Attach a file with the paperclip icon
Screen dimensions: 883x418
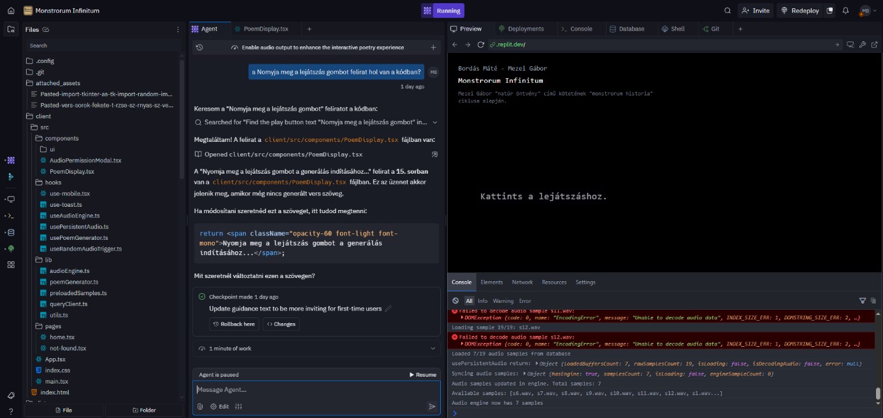click(200, 407)
